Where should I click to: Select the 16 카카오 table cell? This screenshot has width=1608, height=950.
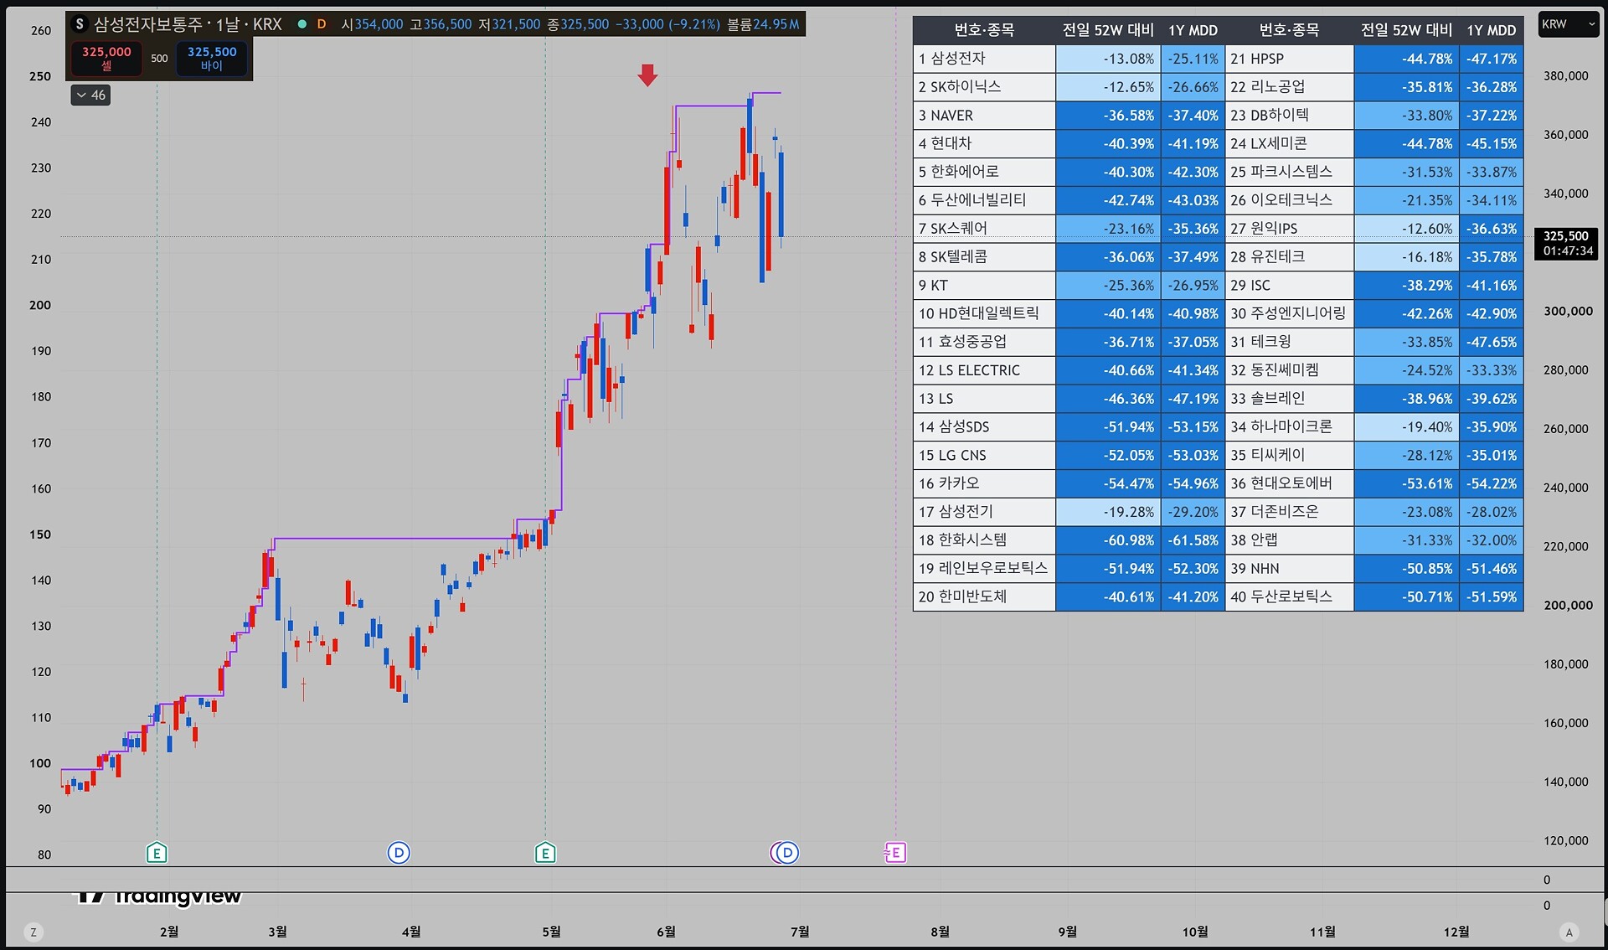984,483
